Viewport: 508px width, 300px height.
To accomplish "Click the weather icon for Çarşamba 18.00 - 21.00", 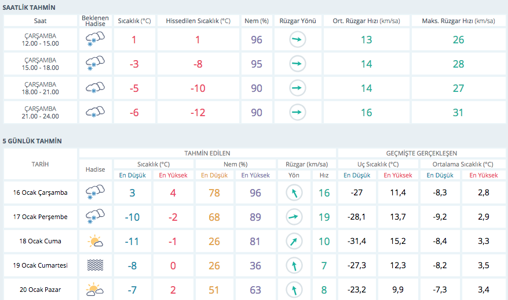I will (x=95, y=88).
